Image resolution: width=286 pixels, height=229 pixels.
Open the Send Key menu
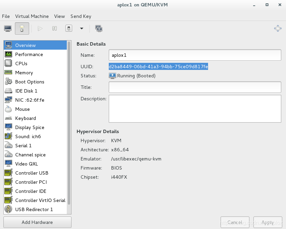pos(81,16)
